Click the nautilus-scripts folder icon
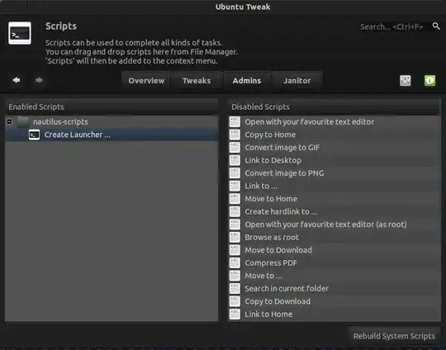Image resolution: width=446 pixels, height=350 pixels. click(23, 121)
